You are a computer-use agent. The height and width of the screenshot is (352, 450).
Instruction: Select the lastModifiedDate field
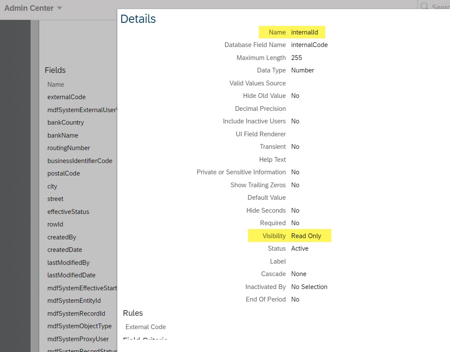[72, 275]
